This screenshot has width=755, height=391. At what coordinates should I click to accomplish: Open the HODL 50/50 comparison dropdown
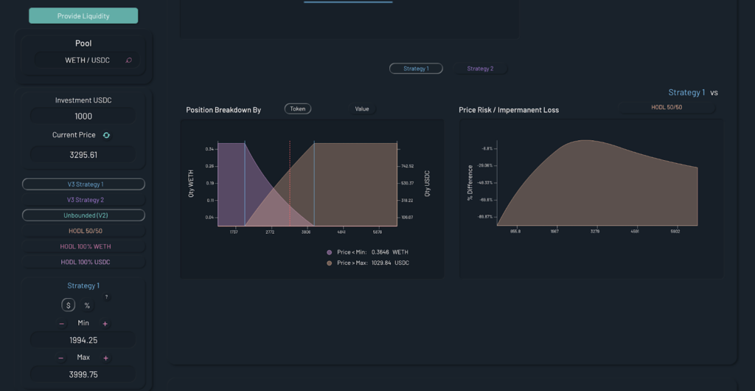tap(666, 108)
